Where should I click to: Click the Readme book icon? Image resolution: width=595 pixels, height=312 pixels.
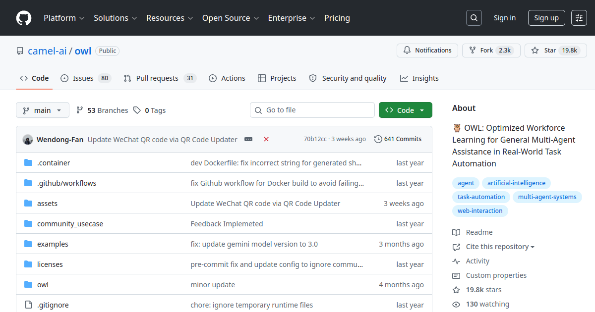coord(456,232)
